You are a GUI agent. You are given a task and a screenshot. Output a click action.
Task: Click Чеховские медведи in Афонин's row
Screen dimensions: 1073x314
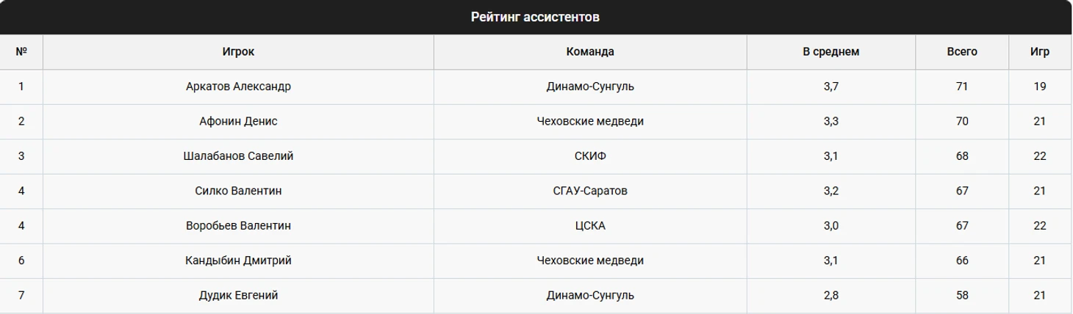click(590, 121)
